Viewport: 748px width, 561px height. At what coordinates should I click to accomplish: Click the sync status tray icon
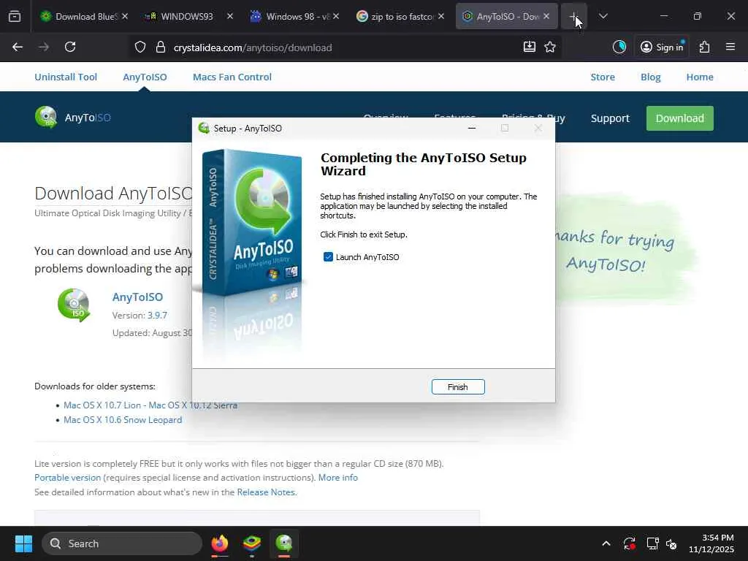click(629, 543)
